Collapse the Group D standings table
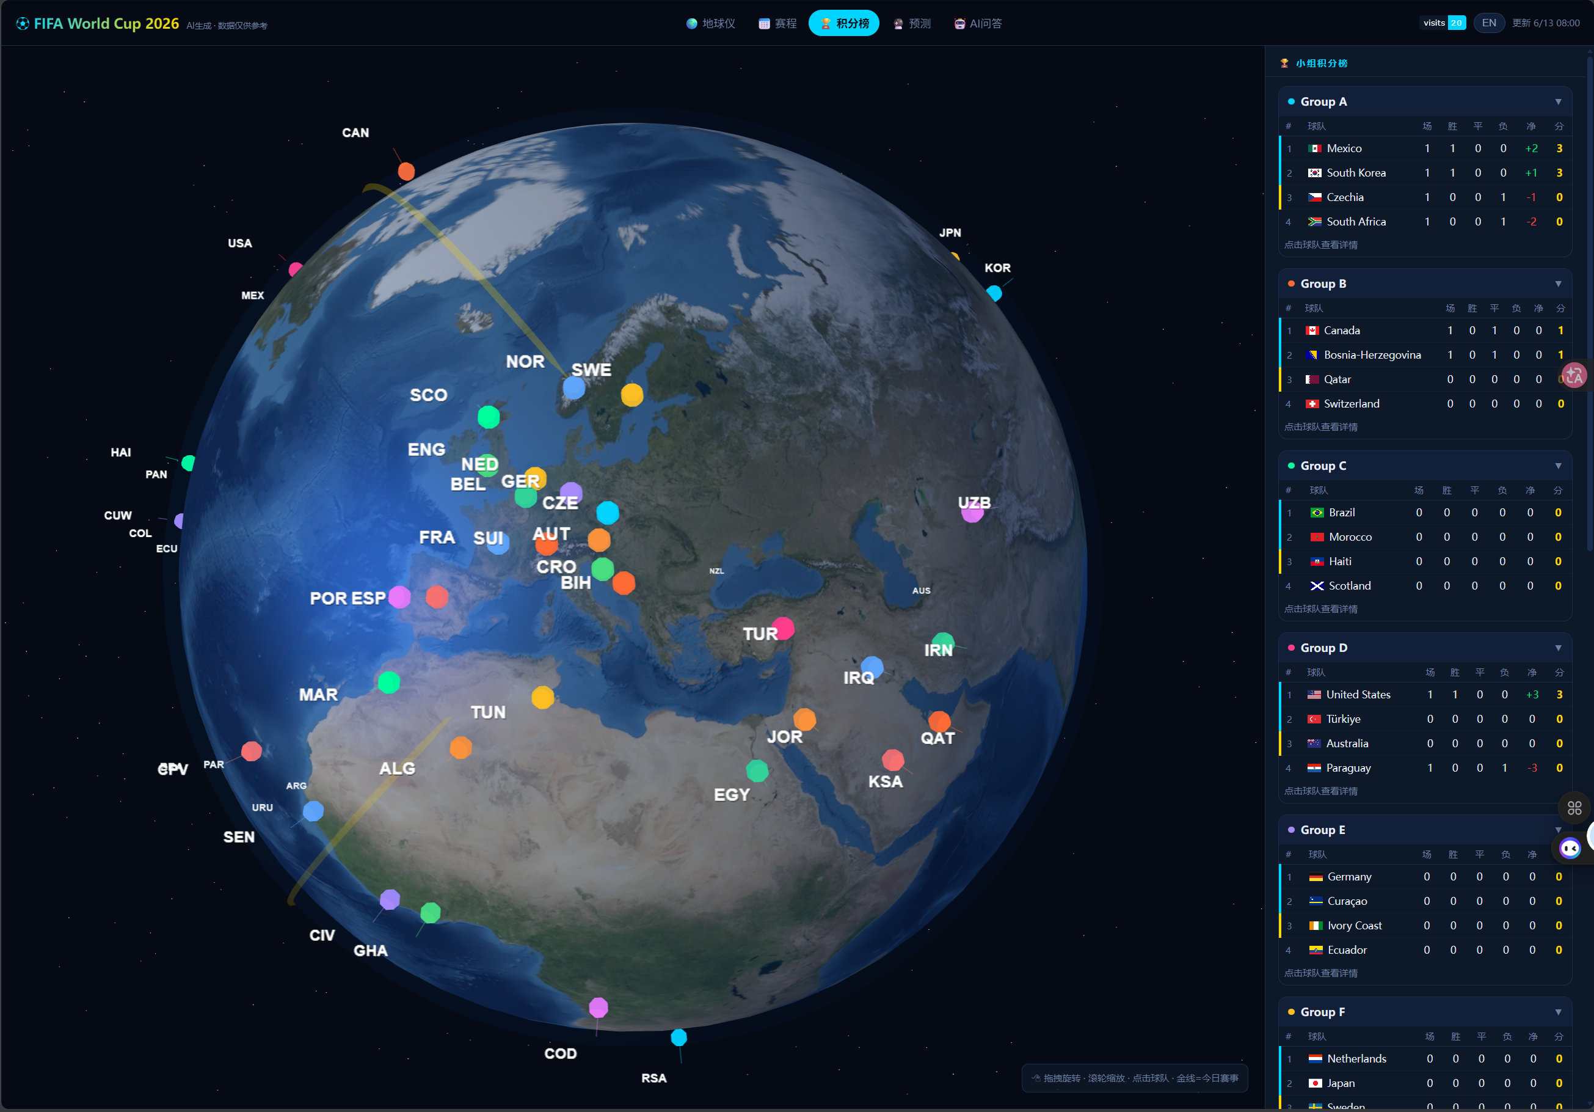1594x1112 pixels. pyautogui.click(x=1558, y=647)
